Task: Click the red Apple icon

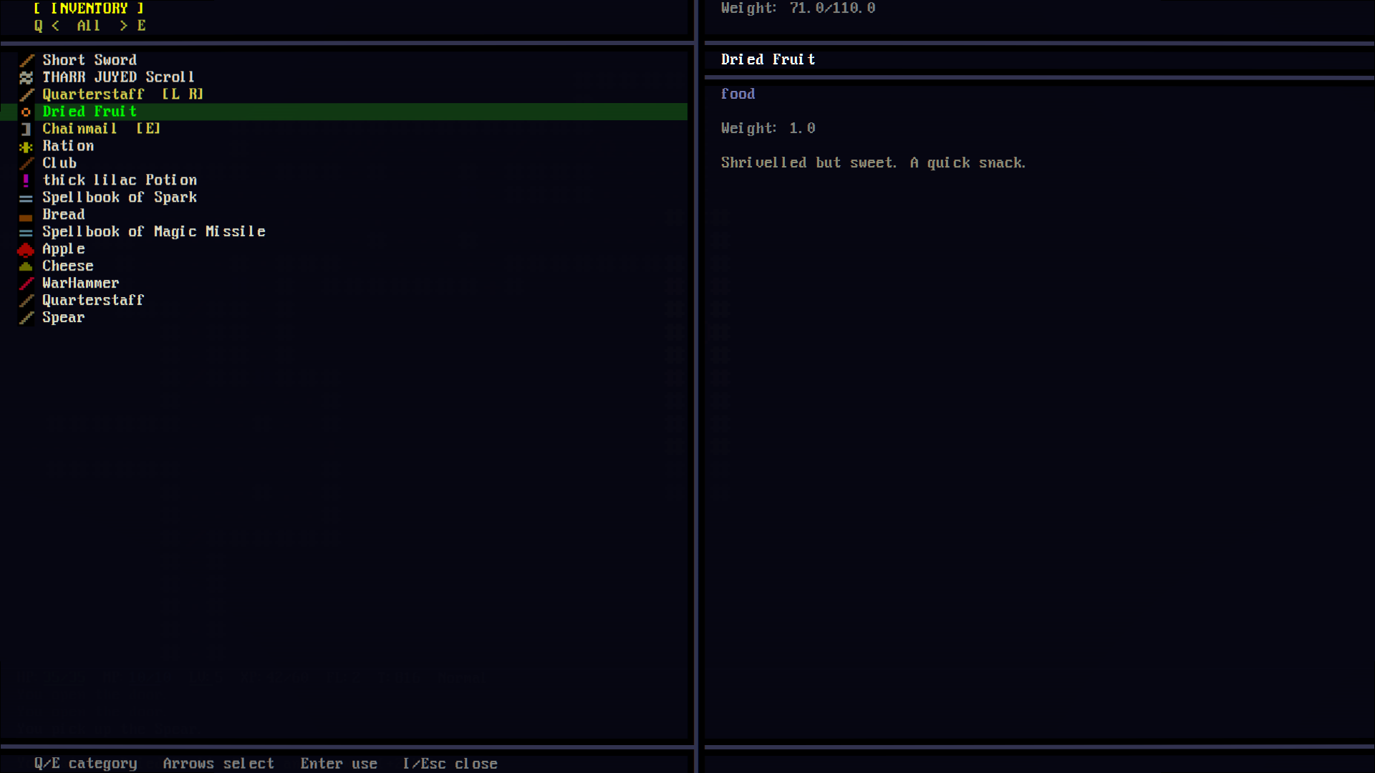Action: 26,249
